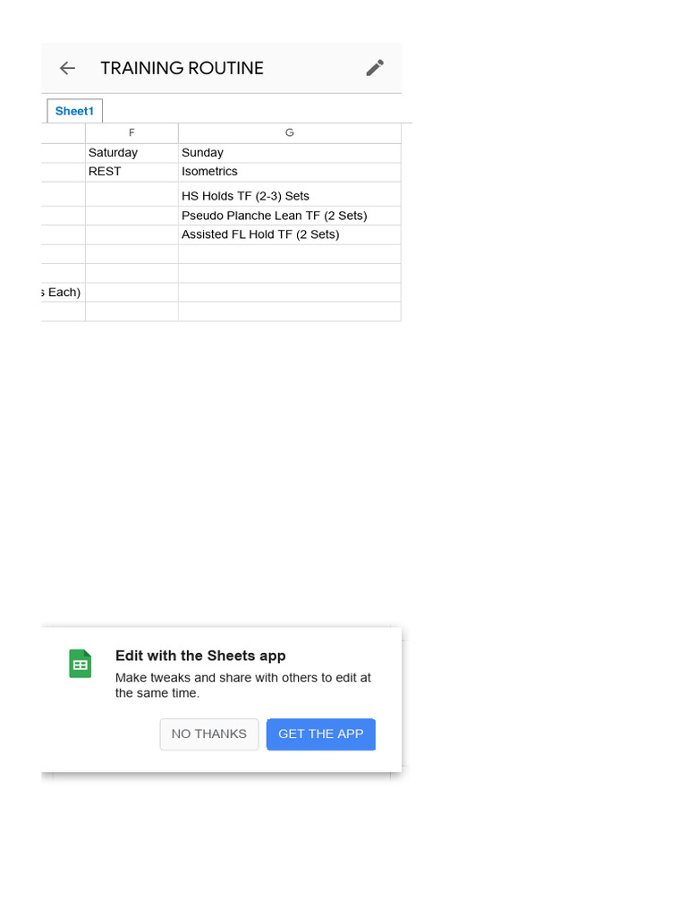The height and width of the screenshot is (916, 687).
Task: Switch to the Sheet1 tab
Action: click(74, 111)
